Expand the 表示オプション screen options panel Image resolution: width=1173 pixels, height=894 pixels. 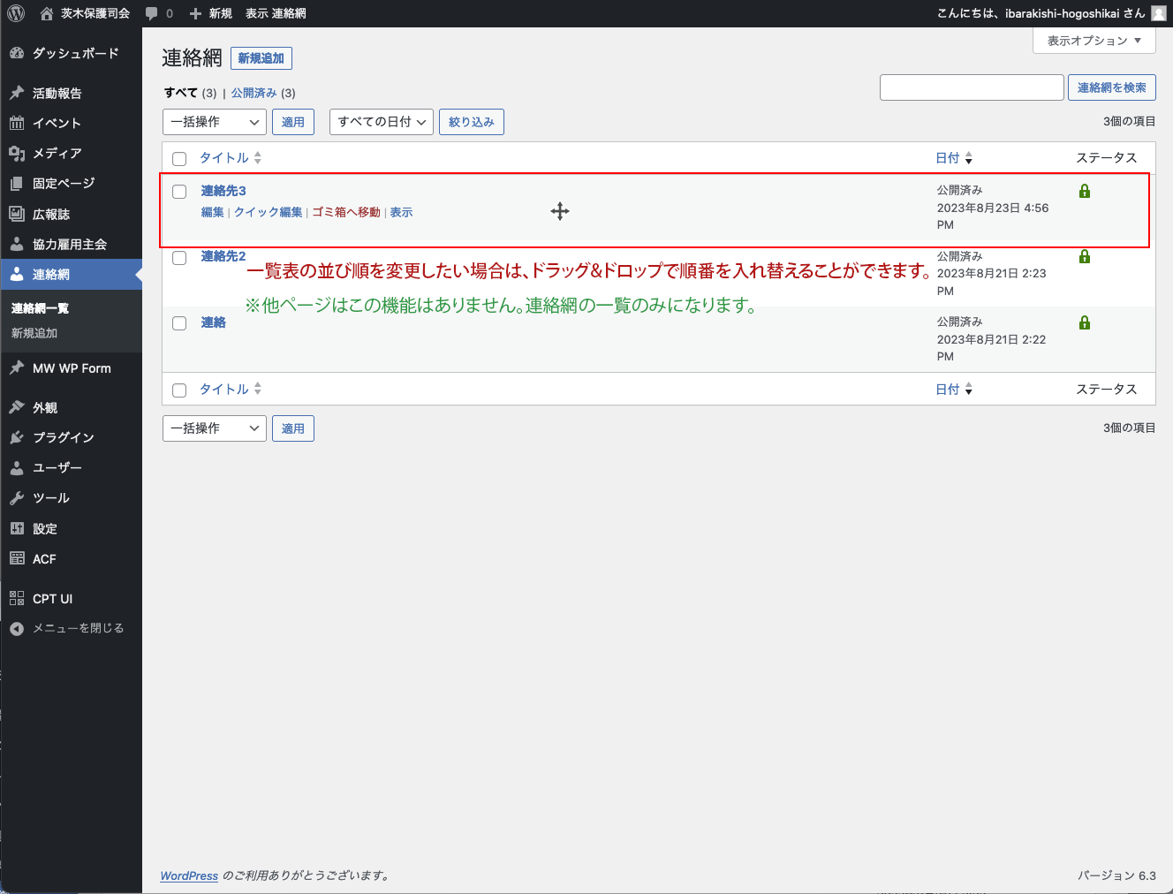click(x=1094, y=41)
